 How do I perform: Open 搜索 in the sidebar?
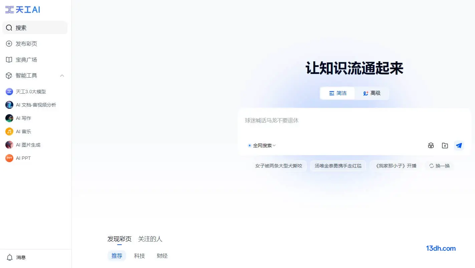coord(35,28)
